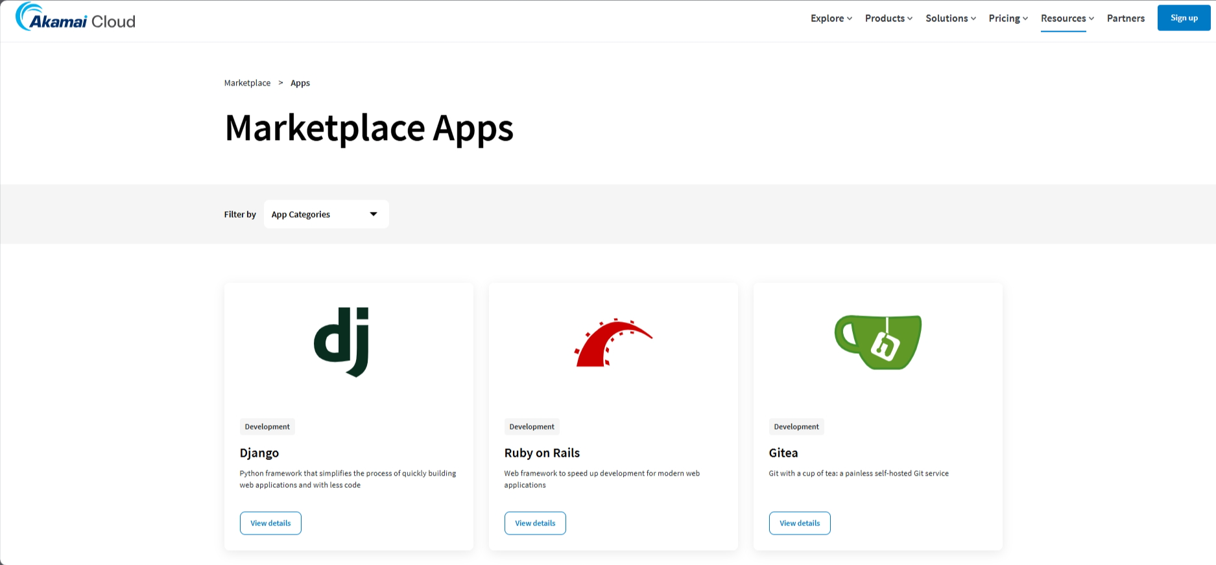This screenshot has height=565, width=1216.
Task: Open the Explore dropdown menu
Action: pos(831,18)
